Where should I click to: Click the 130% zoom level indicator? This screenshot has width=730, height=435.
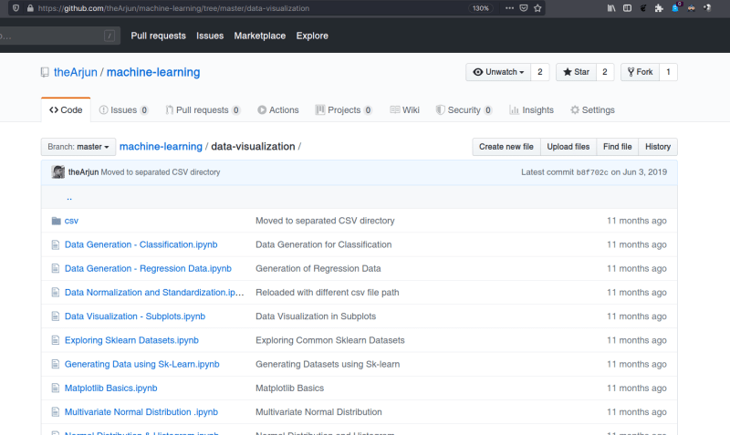click(x=481, y=8)
